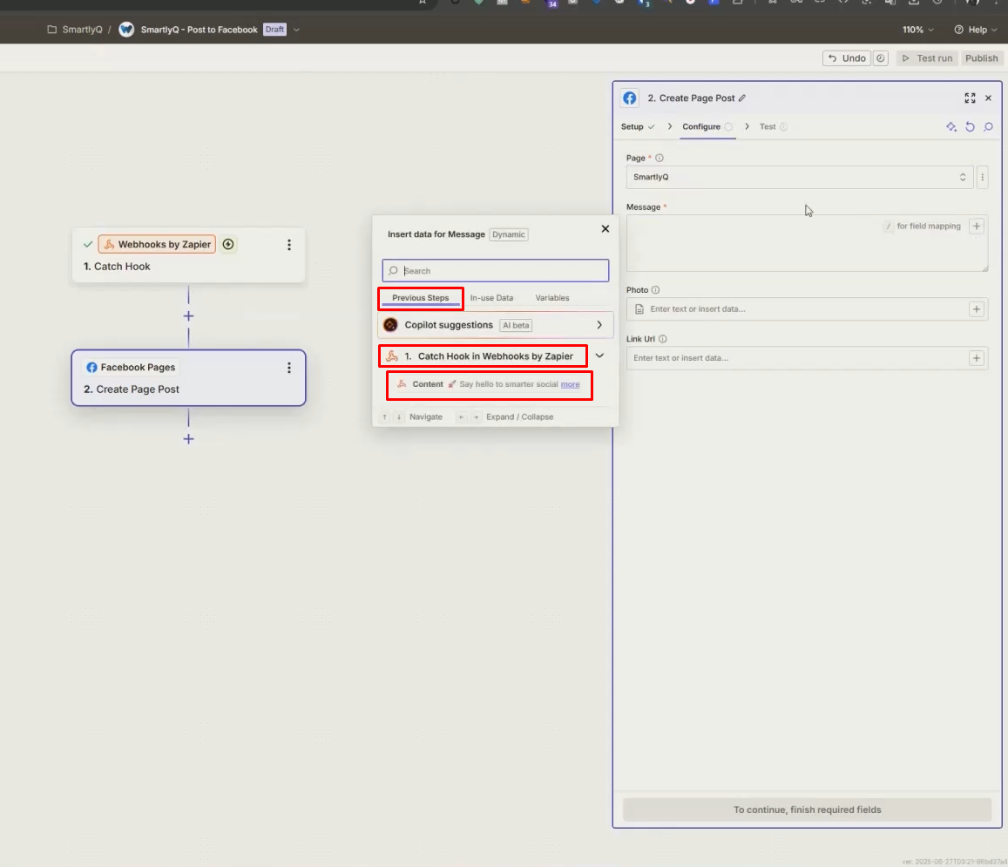This screenshot has height=867, width=1008.
Task: Focus the Search field in the insert data popup
Action: pyautogui.click(x=496, y=271)
